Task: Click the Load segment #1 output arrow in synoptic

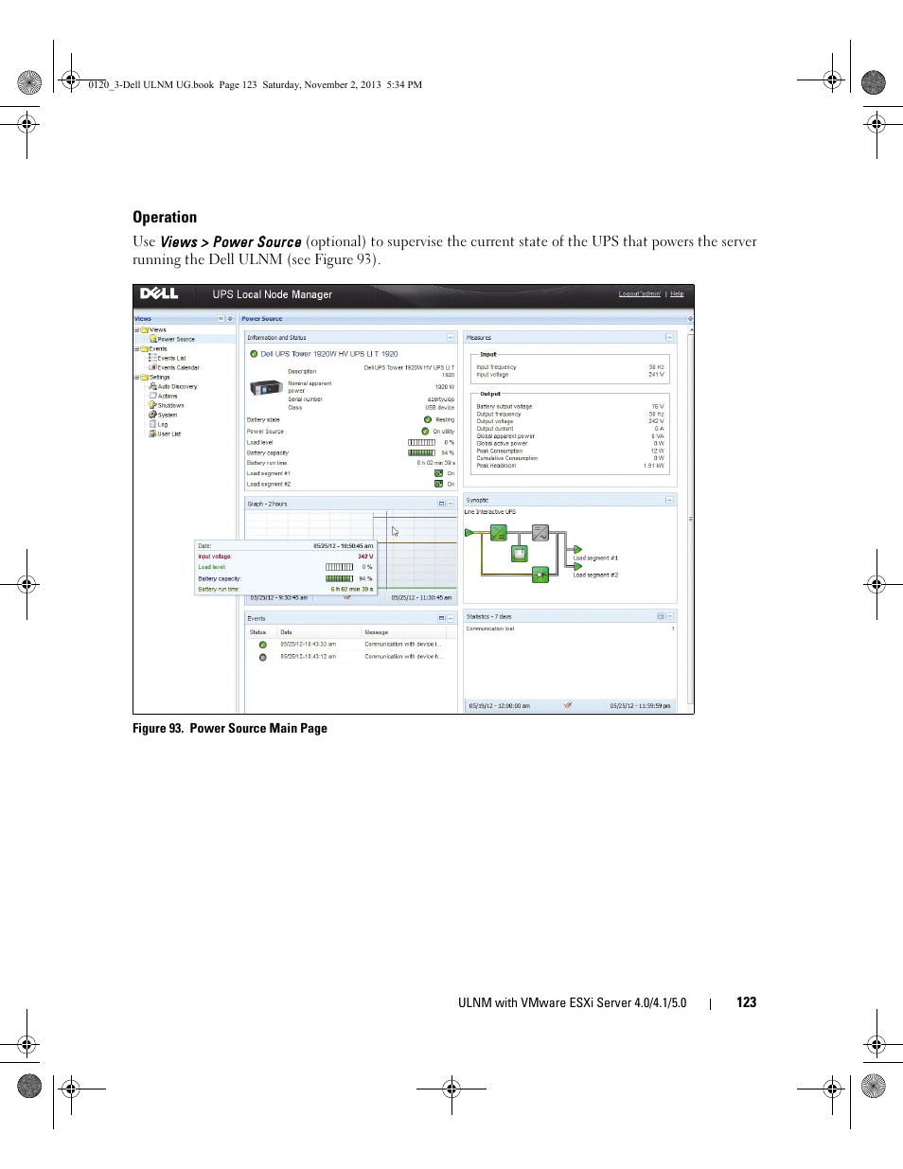Action: (577, 549)
